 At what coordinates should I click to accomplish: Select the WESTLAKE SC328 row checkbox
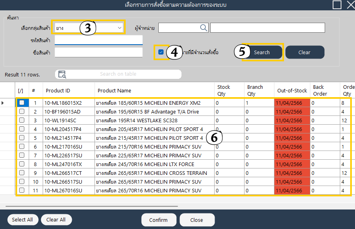click(x=22, y=120)
